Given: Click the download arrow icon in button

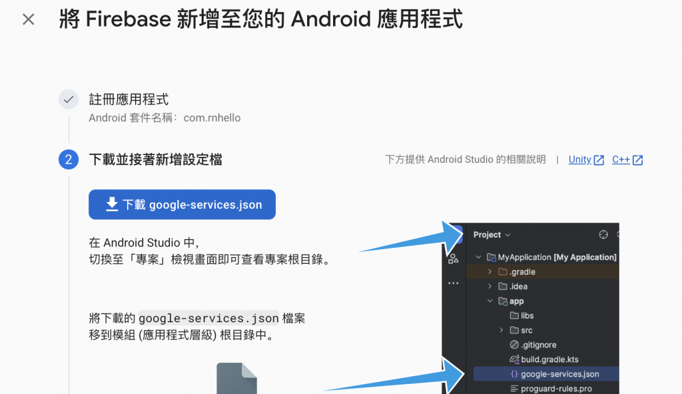Looking at the screenshot, I should (x=112, y=205).
